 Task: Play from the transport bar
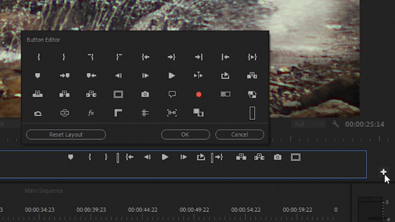click(165, 157)
